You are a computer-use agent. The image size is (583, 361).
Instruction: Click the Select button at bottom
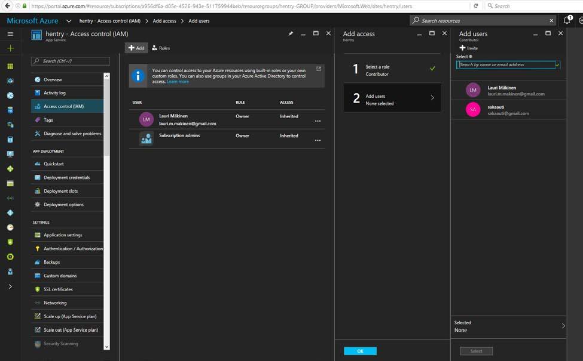(x=477, y=351)
